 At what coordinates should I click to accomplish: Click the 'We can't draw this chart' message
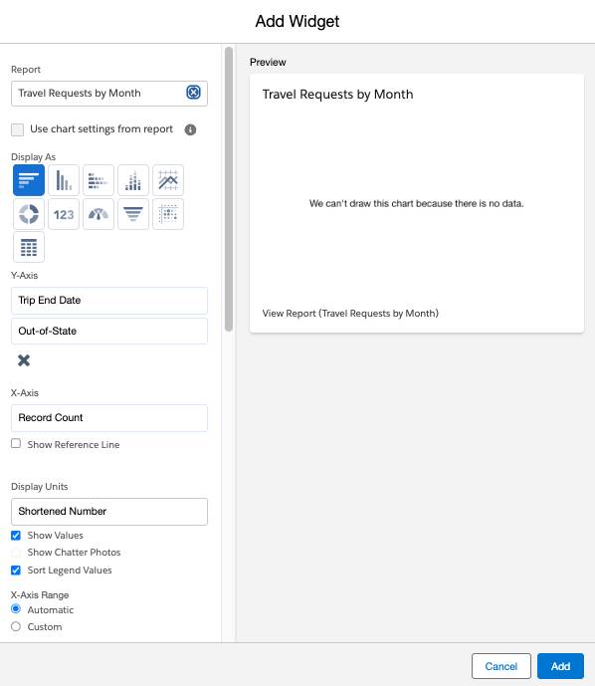416,203
